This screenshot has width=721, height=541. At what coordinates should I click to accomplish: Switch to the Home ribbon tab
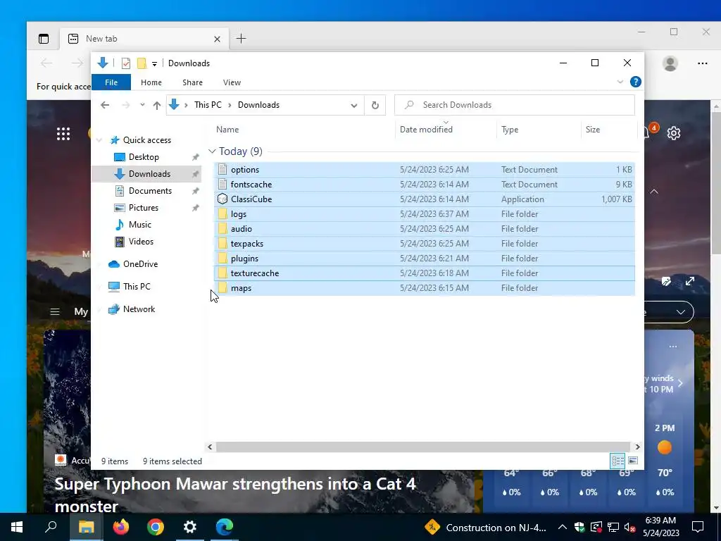pyautogui.click(x=151, y=82)
